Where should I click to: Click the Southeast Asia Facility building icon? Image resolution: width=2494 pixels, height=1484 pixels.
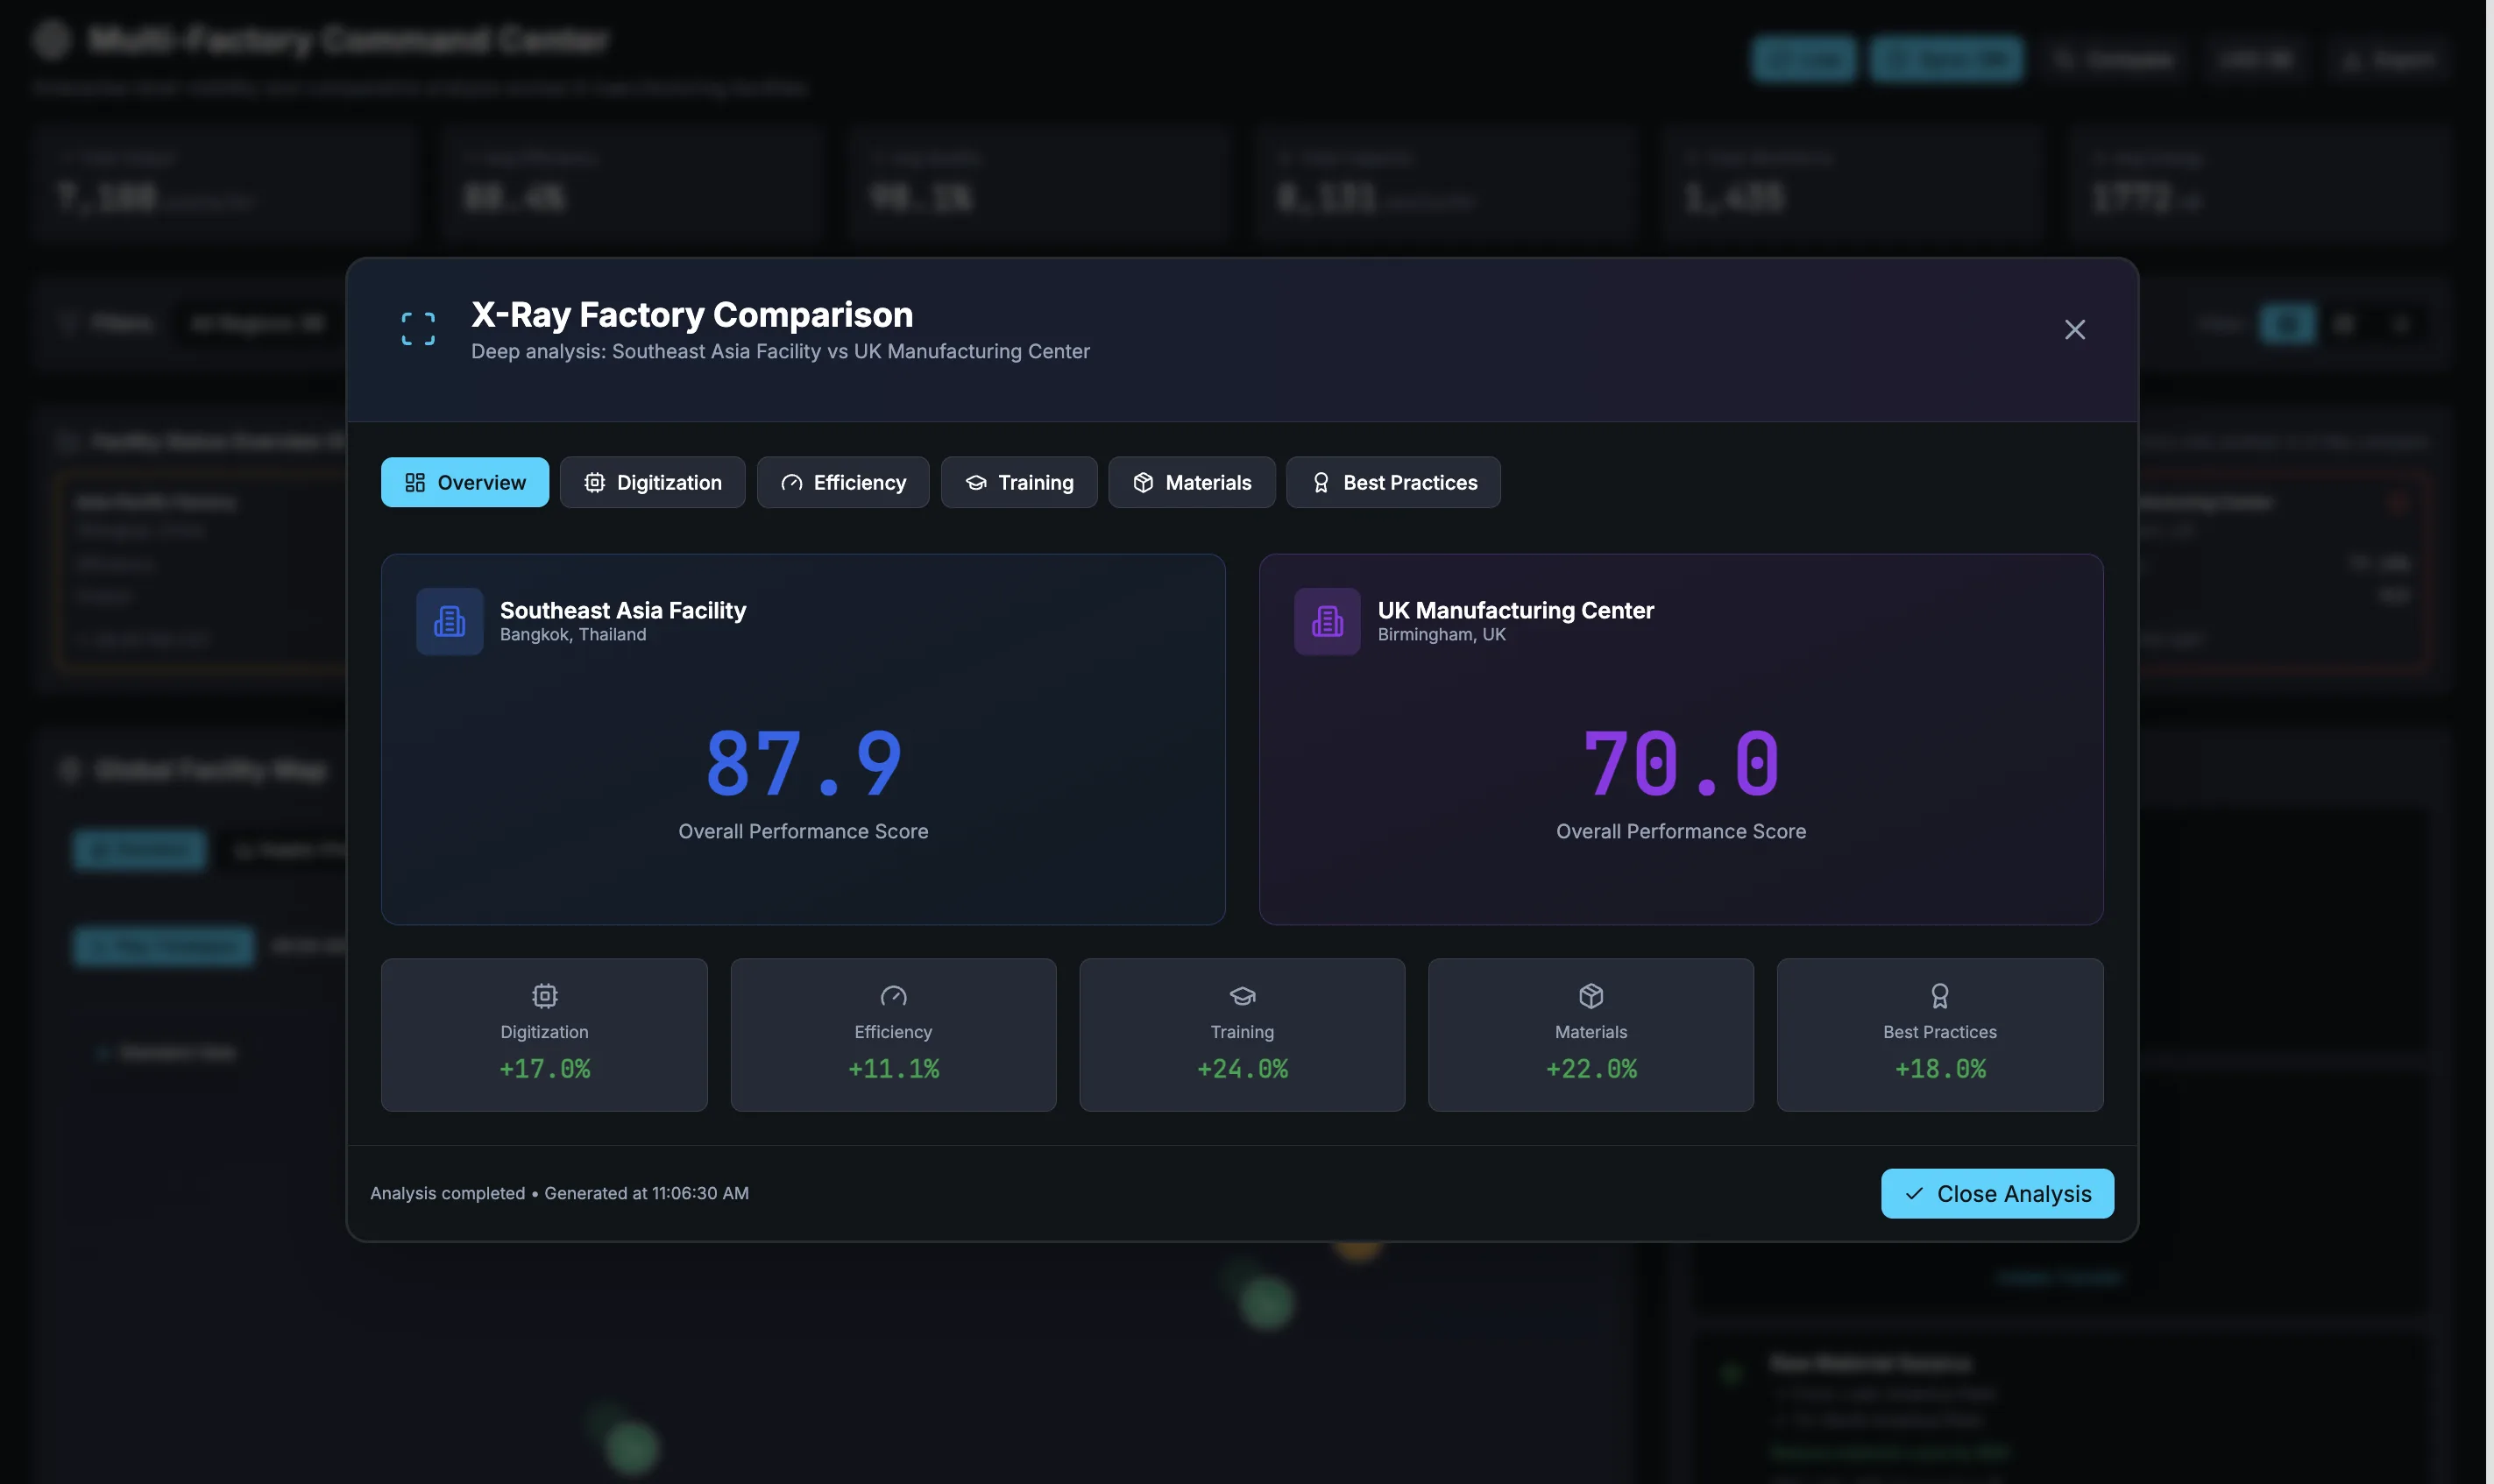[449, 621]
